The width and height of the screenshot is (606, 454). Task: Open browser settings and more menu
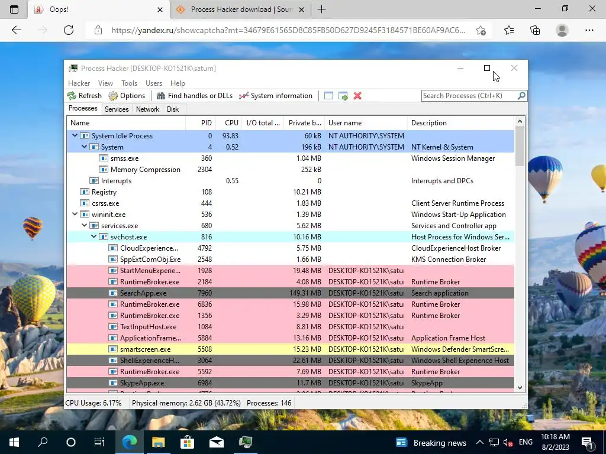click(x=589, y=30)
